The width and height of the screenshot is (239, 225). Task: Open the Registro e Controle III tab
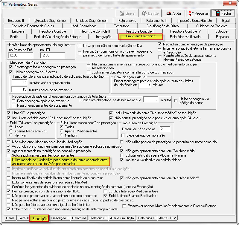[140, 31]
